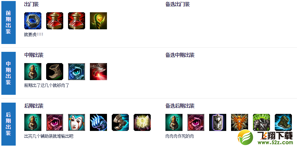Click the icy blue Iceborn Gauntlet fist icon
Viewport: 297px width, 149px height.
click(98, 122)
